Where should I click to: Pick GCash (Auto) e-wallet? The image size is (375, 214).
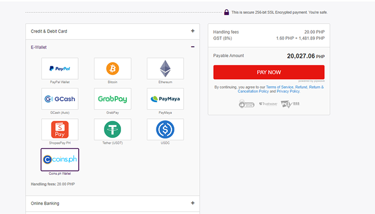point(59,99)
